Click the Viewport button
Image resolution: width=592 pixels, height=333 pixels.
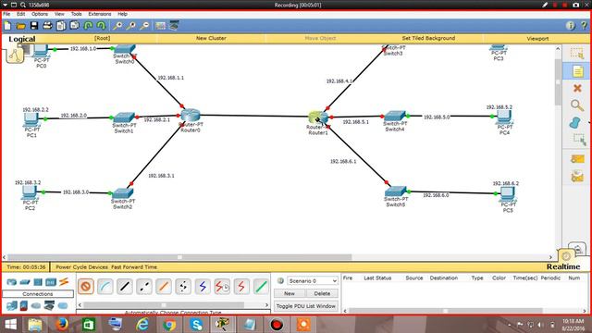click(x=537, y=39)
